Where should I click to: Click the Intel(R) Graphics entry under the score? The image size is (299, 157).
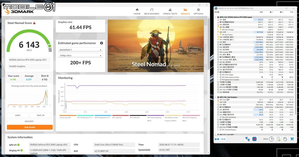tap(29, 66)
